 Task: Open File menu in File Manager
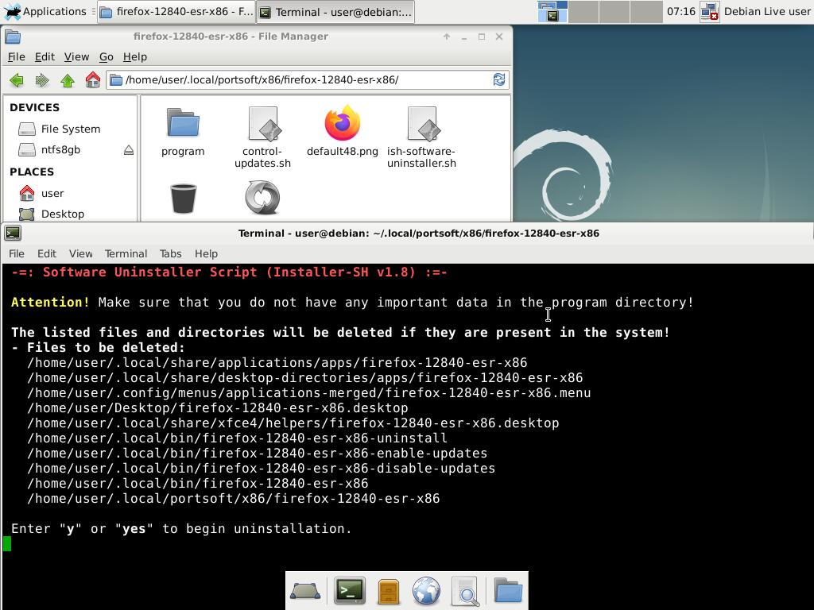tap(17, 56)
